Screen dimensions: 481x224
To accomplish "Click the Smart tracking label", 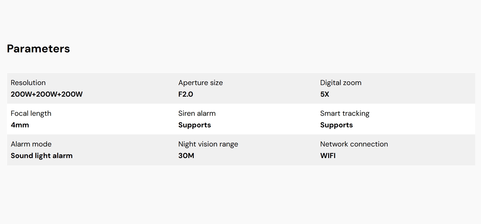I will [x=345, y=113].
